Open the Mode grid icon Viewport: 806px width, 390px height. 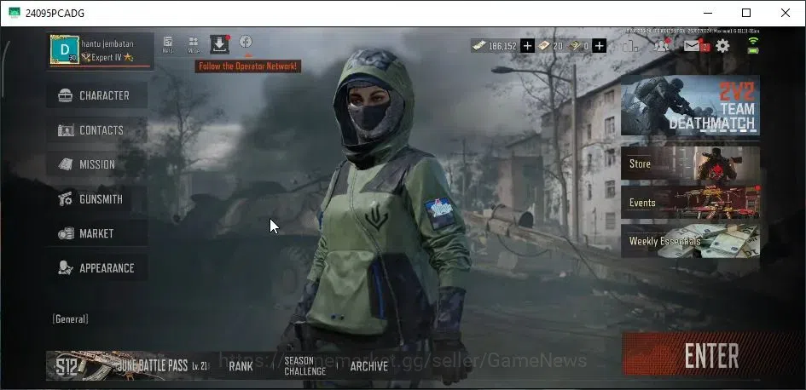[x=194, y=44]
